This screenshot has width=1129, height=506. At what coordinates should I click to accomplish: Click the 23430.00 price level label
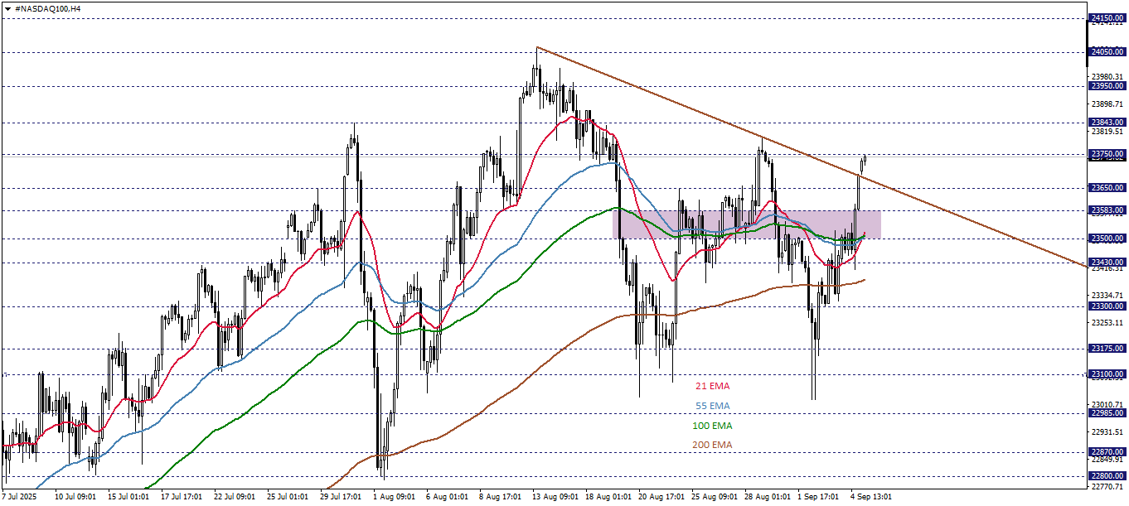click(x=1107, y=262)
